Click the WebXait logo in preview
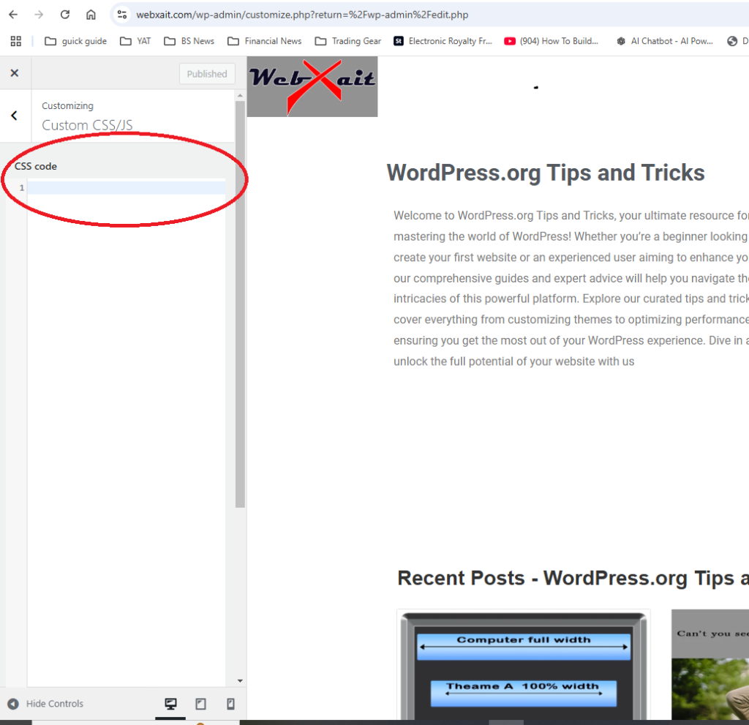Screen dimensions: 749x725 click(312, 86)
